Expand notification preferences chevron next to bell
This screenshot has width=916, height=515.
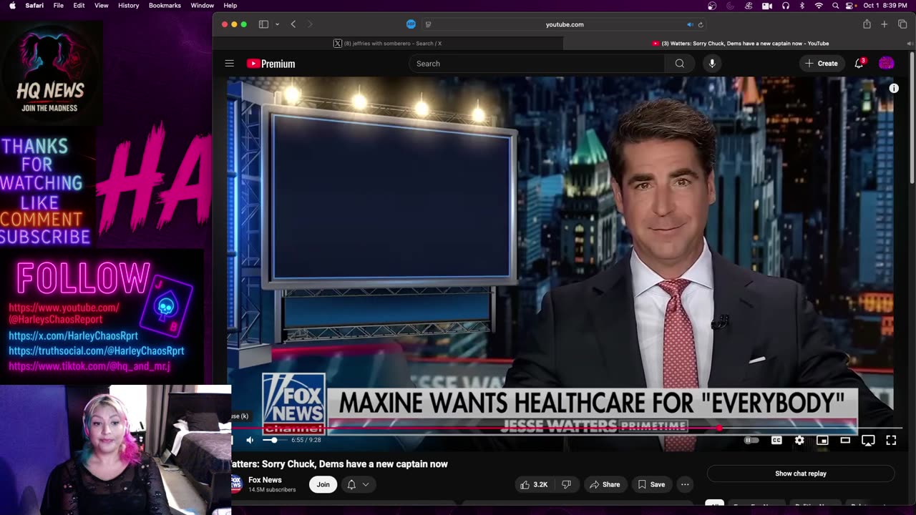[366, 484]
